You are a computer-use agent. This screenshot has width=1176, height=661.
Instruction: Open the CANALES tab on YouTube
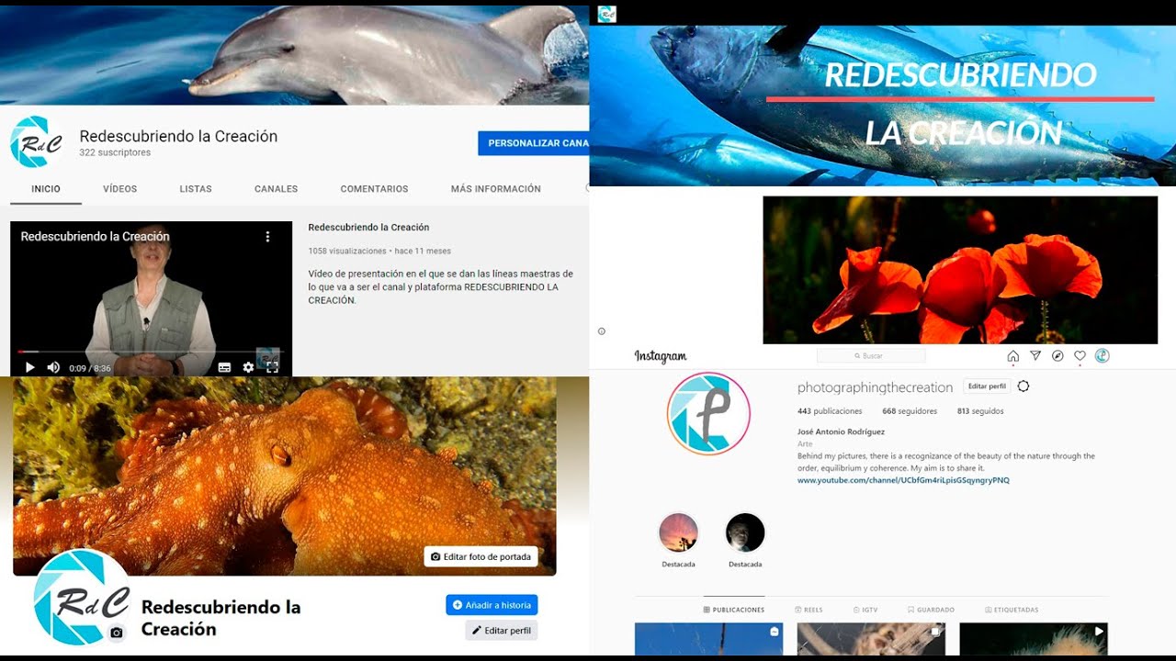click(277, 189)
